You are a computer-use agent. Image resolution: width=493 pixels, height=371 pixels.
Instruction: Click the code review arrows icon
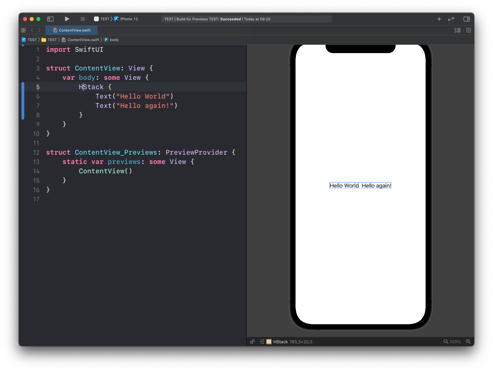point(451,19)
